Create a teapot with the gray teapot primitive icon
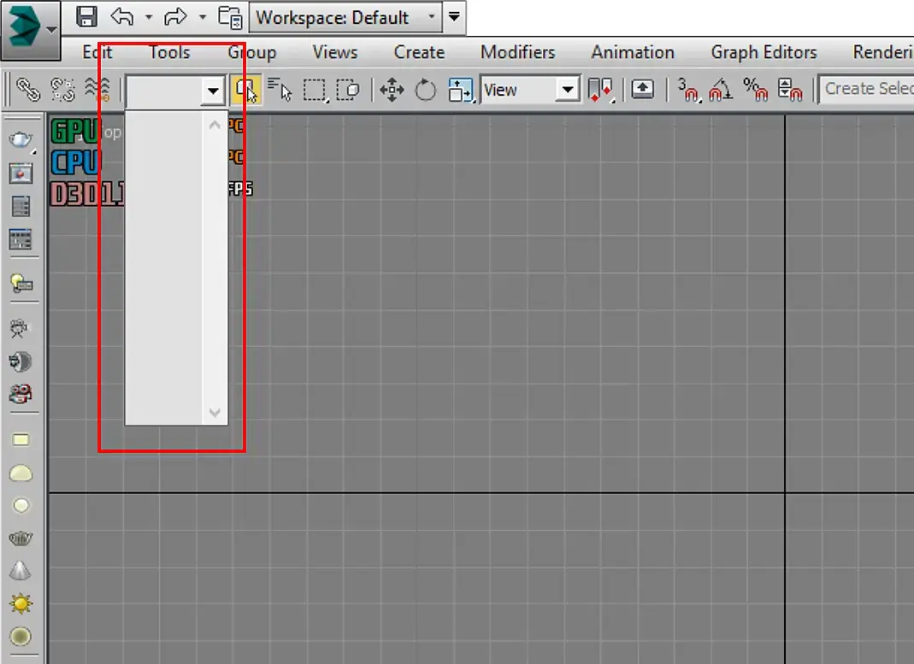The image size is (914, 664). [21, 538]
